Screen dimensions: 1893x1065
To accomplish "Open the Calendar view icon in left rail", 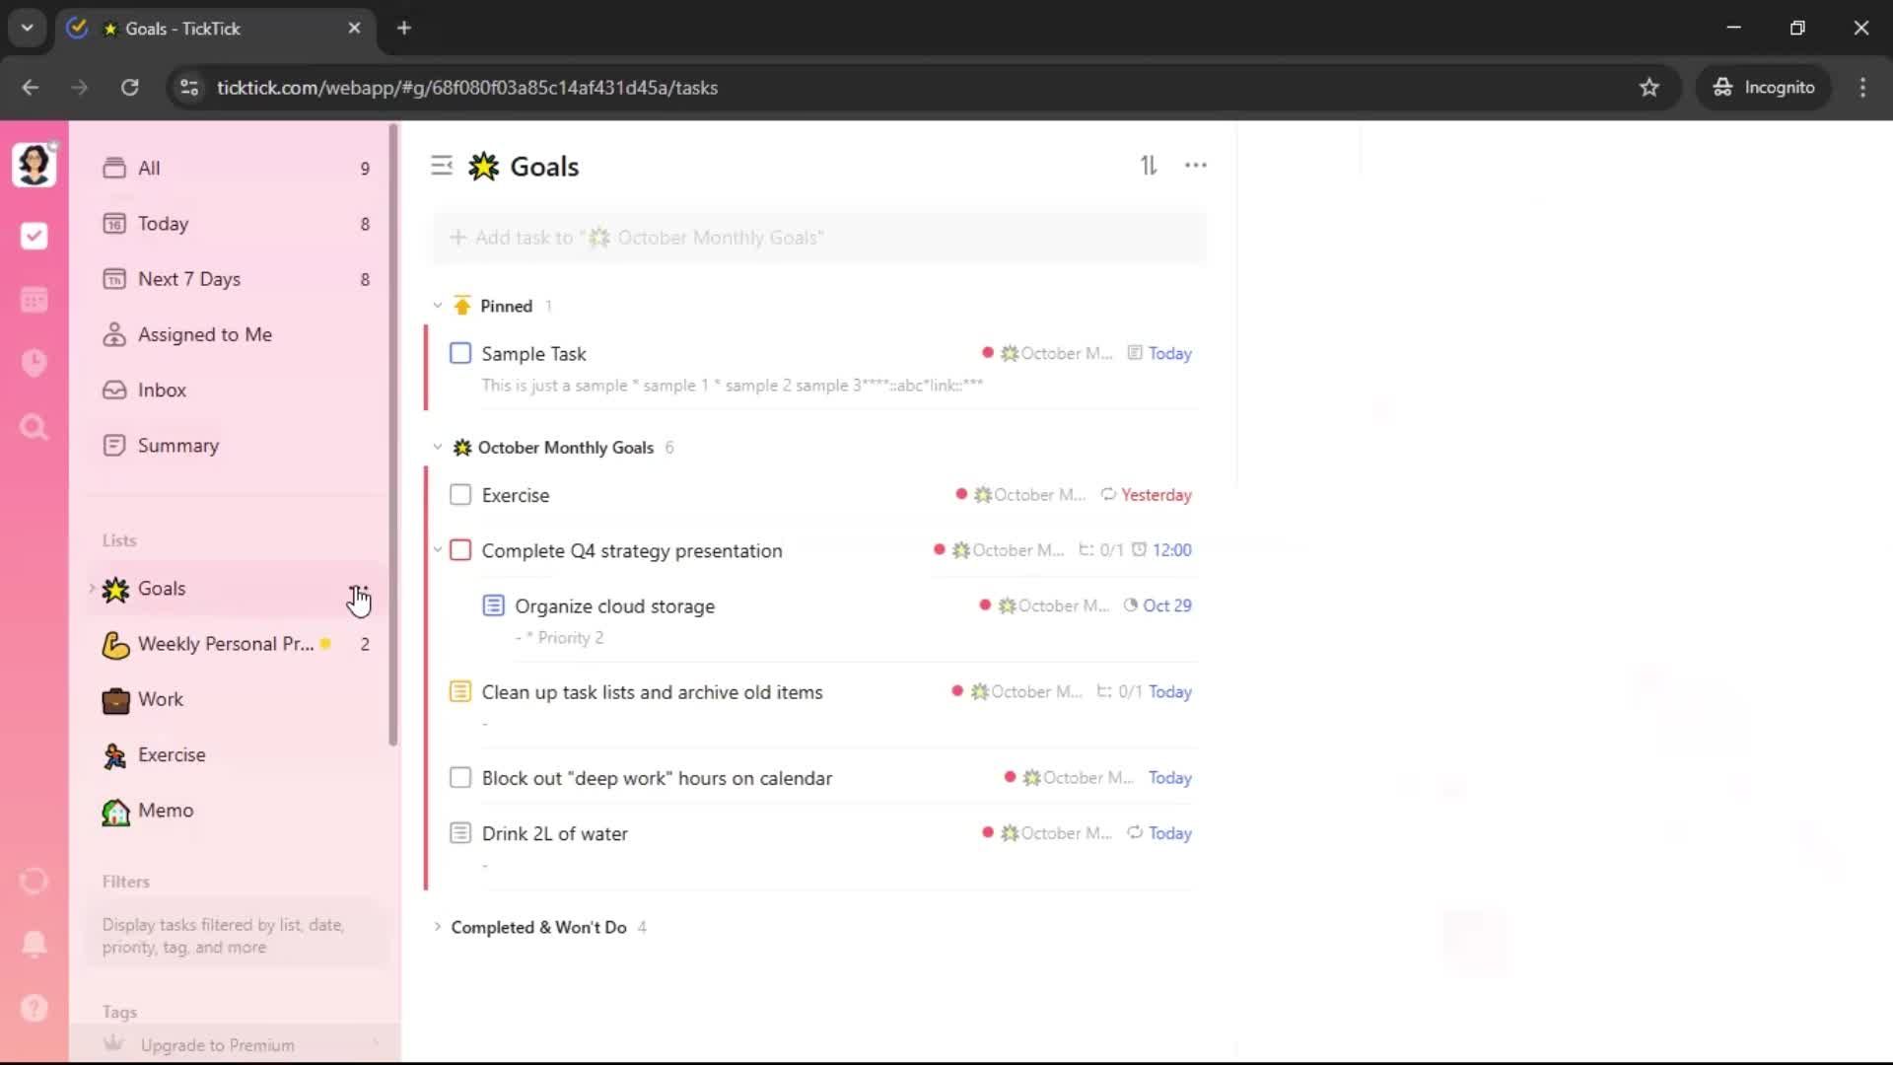I will click(34, 300).
